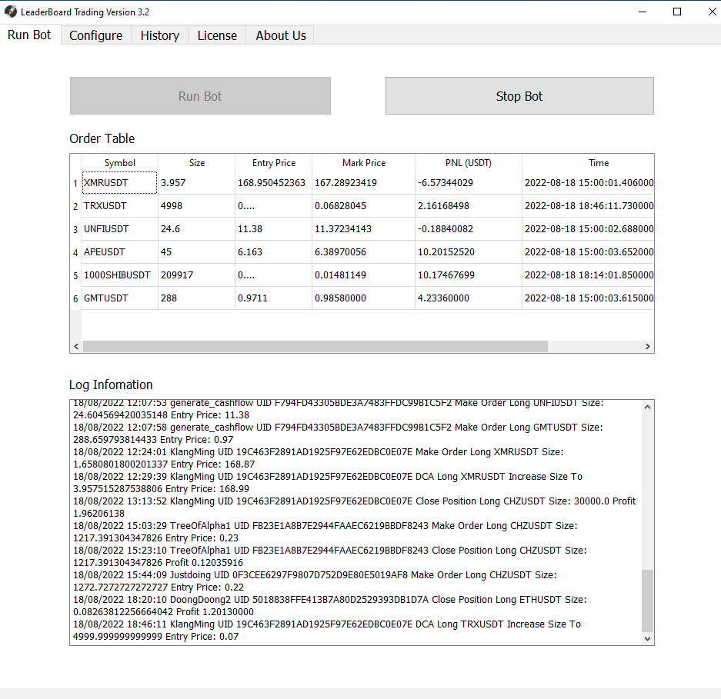
Task: Switch to the Configure tab
Action: [x=95, y=35]
